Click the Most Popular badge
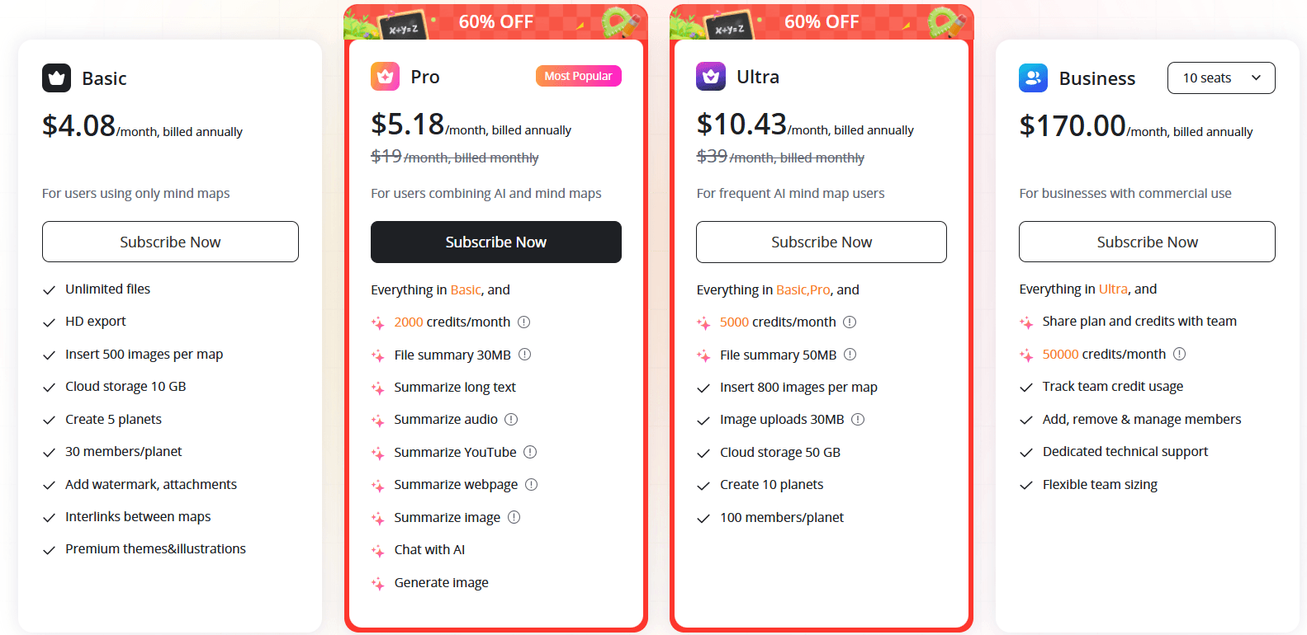The width and height of the screenshot is (1307, 635). coord(578,76)
